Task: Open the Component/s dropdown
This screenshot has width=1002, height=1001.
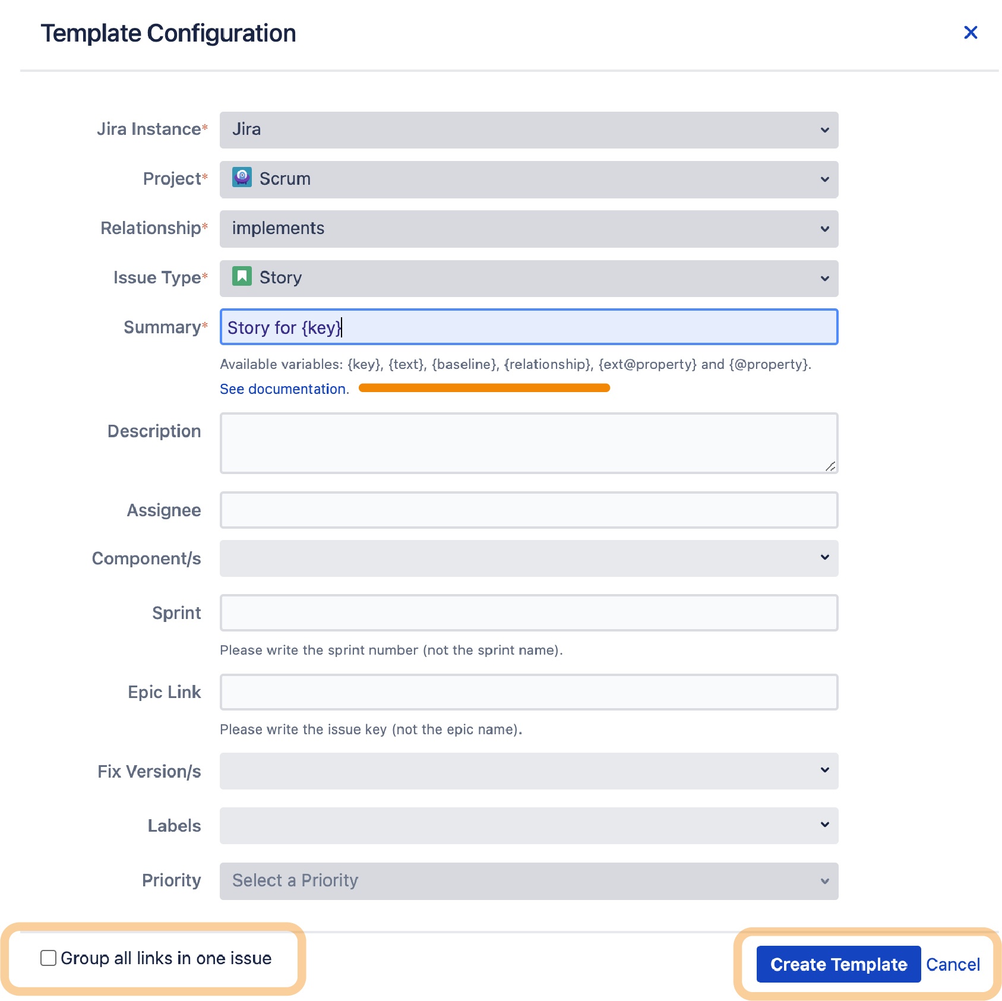Action: click(x=529, y=558)
